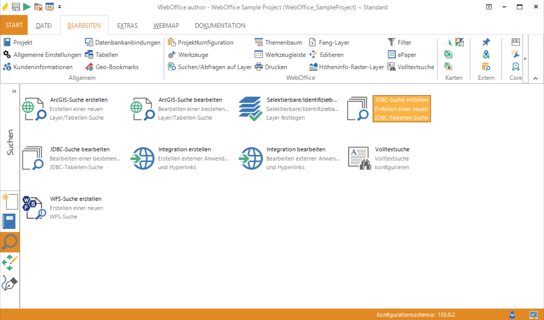
Task: Open the ArcGIS-Suche bearbeiten tile
Action: pyautogui.click(x=180, y=109)
